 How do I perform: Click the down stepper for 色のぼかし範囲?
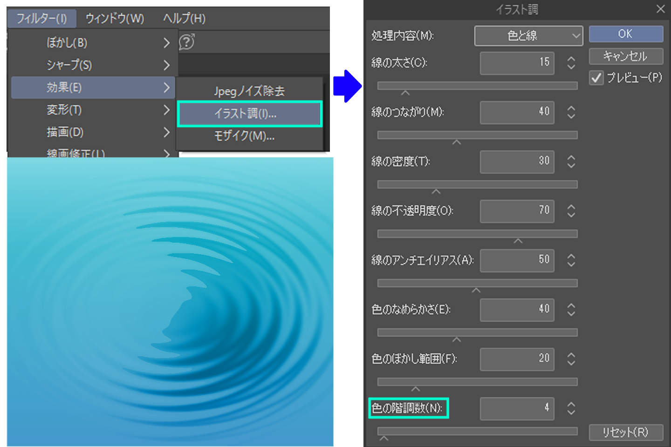(x=570, y=363)
